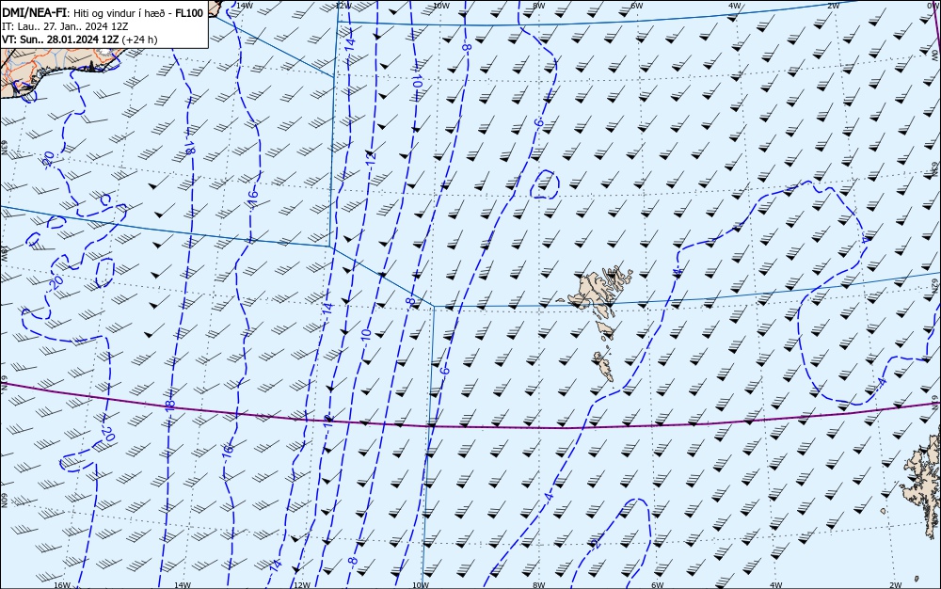941x589 pixels.
Task: Click the 18W longitude label on left edge
Action: pos(4,252)
